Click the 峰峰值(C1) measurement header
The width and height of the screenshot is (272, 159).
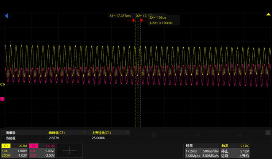click(x=57, y=133)
